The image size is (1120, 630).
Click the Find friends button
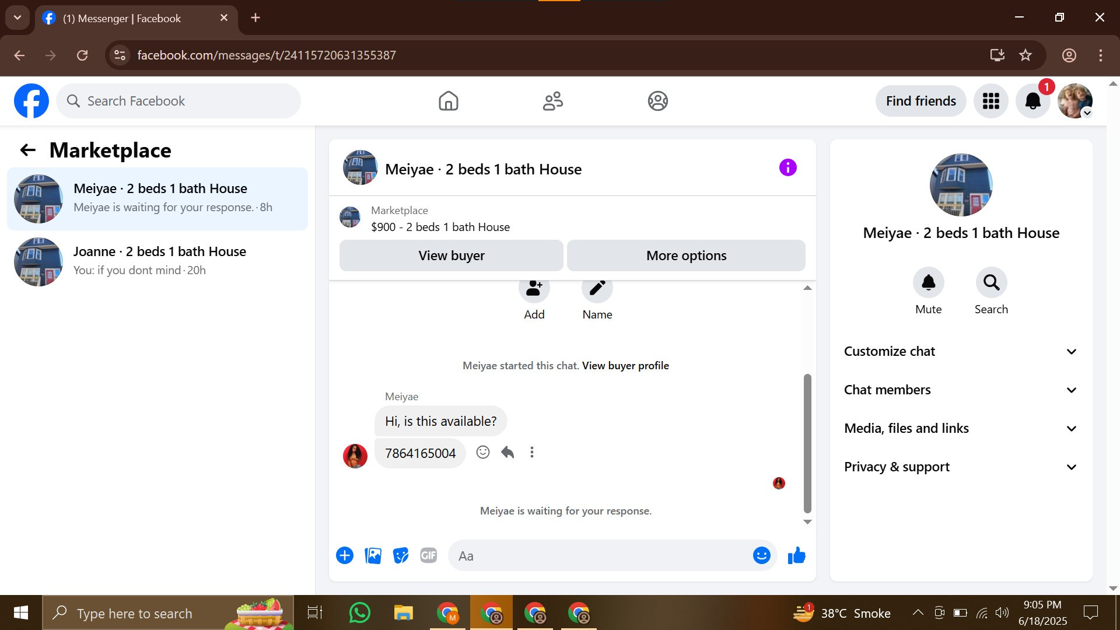[921, 101]
